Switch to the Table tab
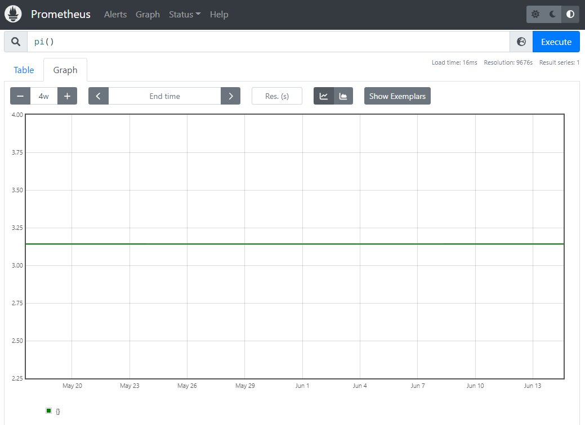Screen dimensions: 585x425 pyautogui.click(x=24, y=70)
